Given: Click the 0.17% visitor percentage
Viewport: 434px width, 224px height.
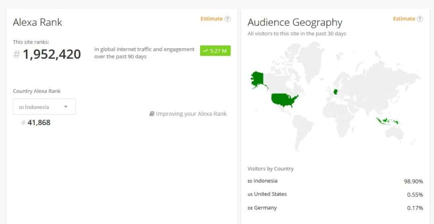Looking at the screenshot, I should tap(415, 208).
